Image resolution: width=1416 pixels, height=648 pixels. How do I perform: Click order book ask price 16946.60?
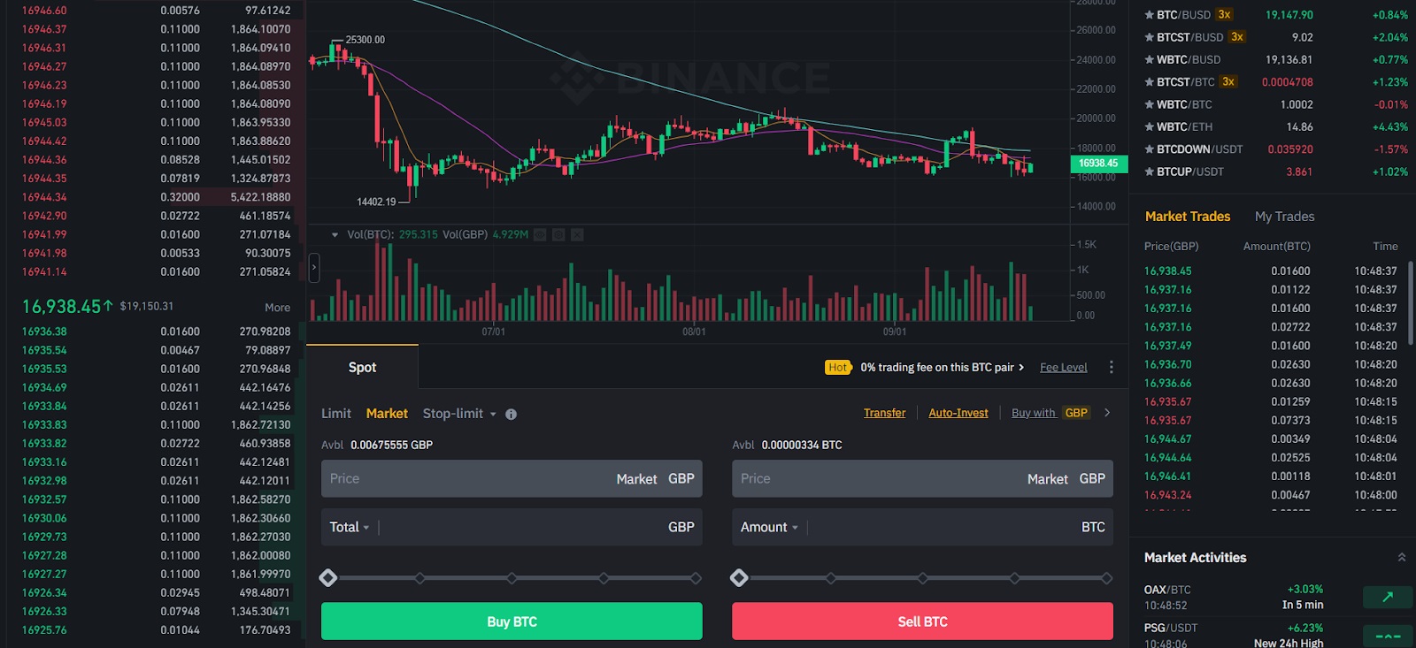point(44,11)
